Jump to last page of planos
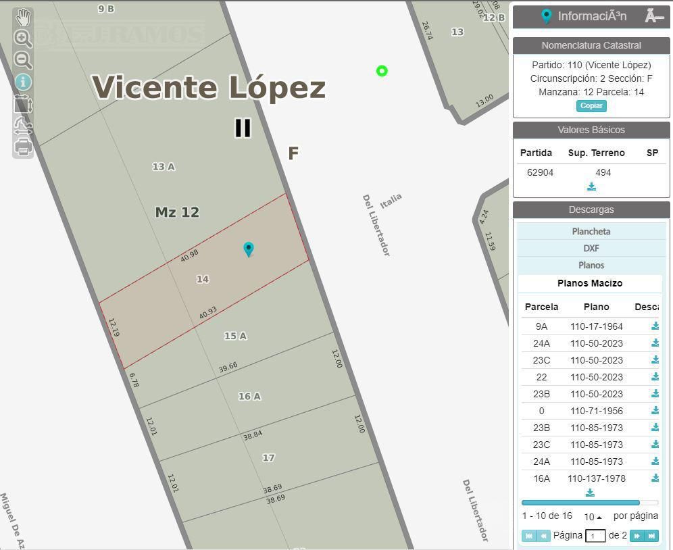The width and height of the screenshot is (673, 550). 651,536
